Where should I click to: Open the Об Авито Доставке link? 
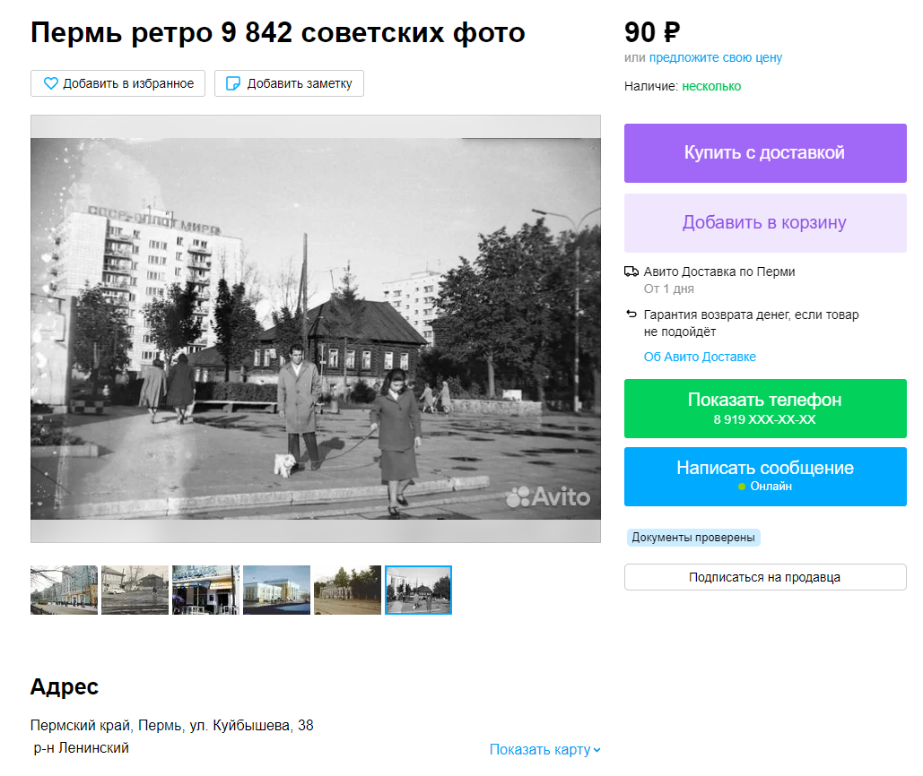[700, 357]
